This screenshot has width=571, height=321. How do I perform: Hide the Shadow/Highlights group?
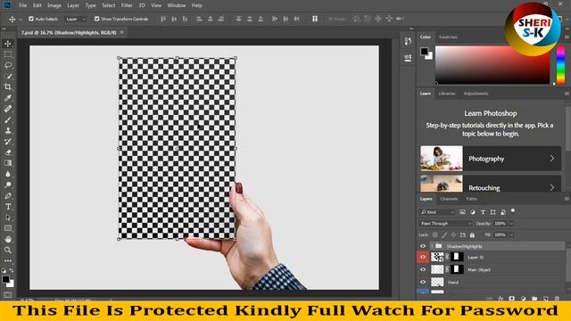pyautogui.click(x=423, y=246)
